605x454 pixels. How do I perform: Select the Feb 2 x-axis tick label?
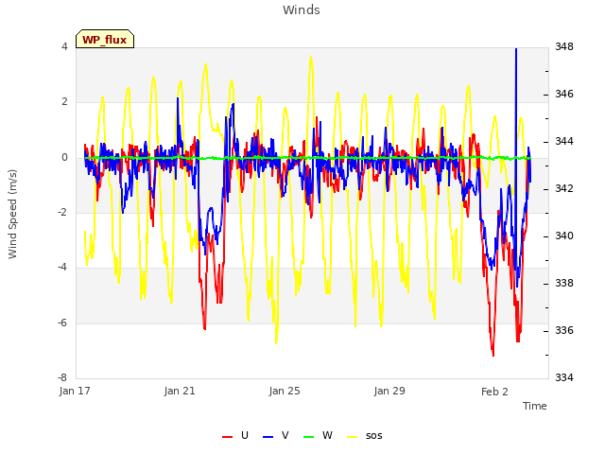click(x=494, y=392)
